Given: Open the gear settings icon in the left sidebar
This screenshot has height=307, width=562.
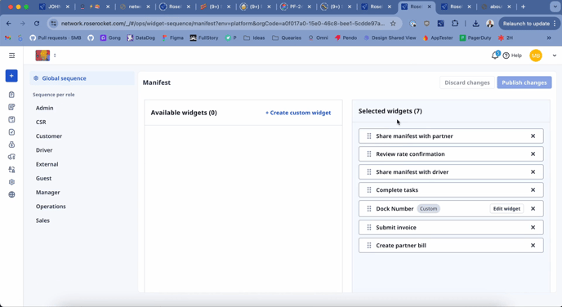Looking at the screenshot, I should click(x=11, y=182).
